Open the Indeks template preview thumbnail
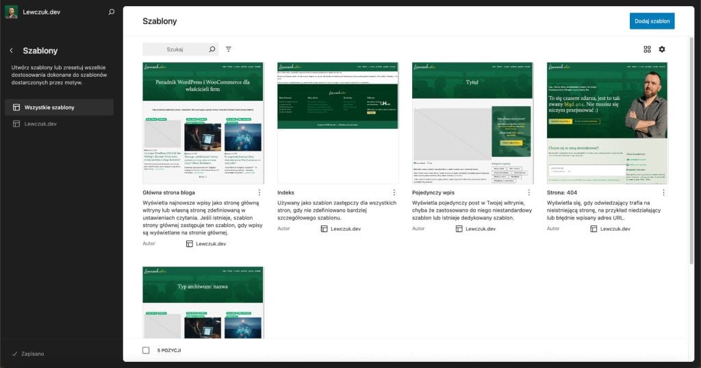The height and width of the screenshot is (368, 701). [337, 123]
